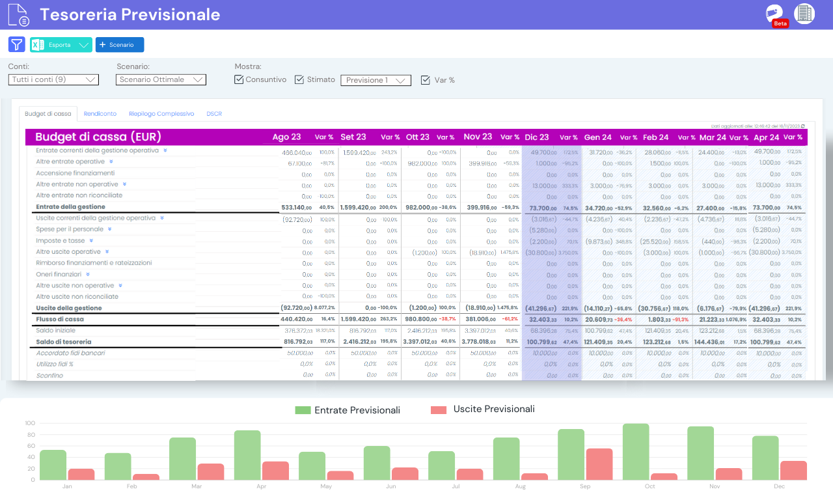Expand Spese per il personale row
This screenshot has width=833, height=500.
click(x=109, y=229)
